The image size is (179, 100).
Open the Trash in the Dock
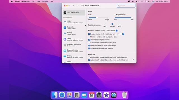pyautogui.click(x=124, y=95)
